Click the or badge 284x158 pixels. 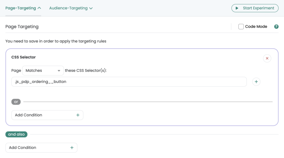click(16, 102)
